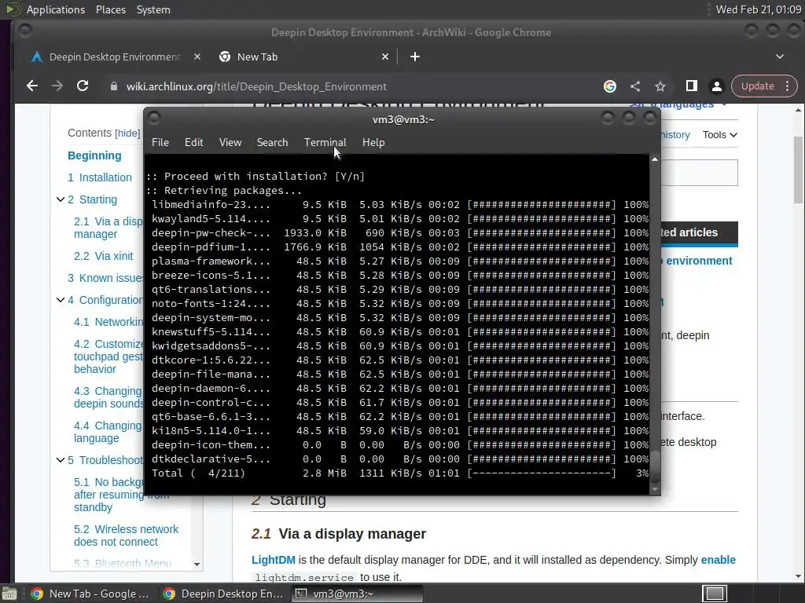Open Chrome side panel icon
The height and width of the screenshot is (603, 805).
coord(692,86)
